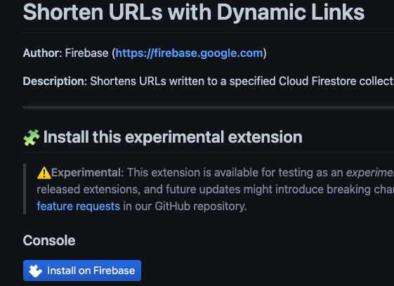This screenshot has height=286, width=394.
Task: Click the italic 'experime…' text in the notice
Action: tap(370, 173)
